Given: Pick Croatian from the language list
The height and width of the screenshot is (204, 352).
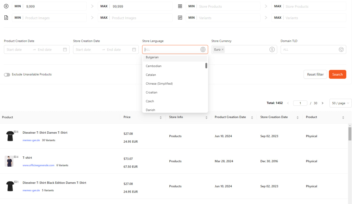Looking at the screenshot, I should pos(175,92).
